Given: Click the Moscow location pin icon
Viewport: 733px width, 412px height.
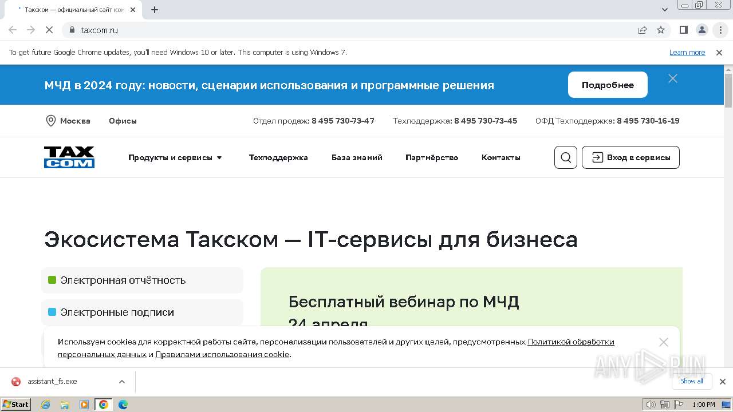Looking at the screenshot, I should (50, 121).
